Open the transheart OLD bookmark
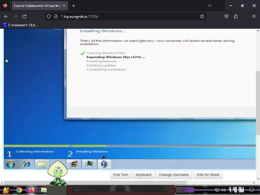 (x=21, y=25)
